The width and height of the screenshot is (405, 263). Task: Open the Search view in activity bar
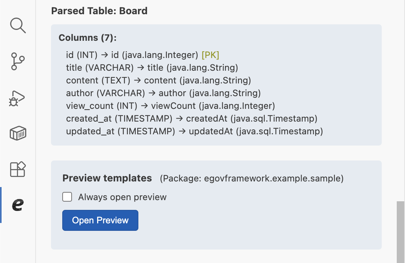pos(18,25)
